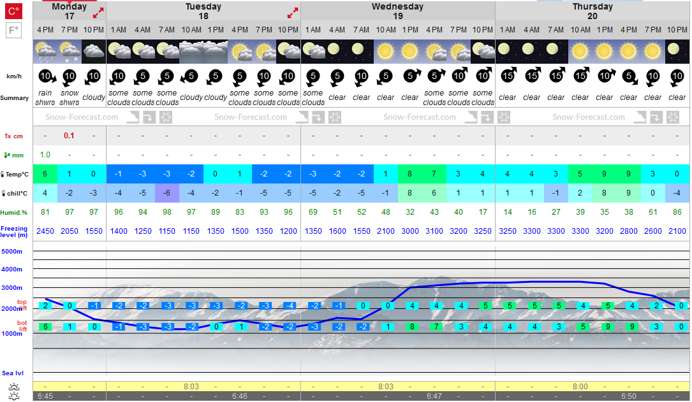The image size is (692, 402).
Task: Click Monday 4 PM bottom lift marker 6
Action: (x=45, y=327)
